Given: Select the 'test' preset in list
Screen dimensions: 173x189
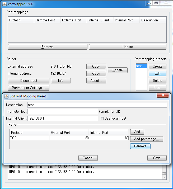Looking at the screenshot, I should [141, 66].
